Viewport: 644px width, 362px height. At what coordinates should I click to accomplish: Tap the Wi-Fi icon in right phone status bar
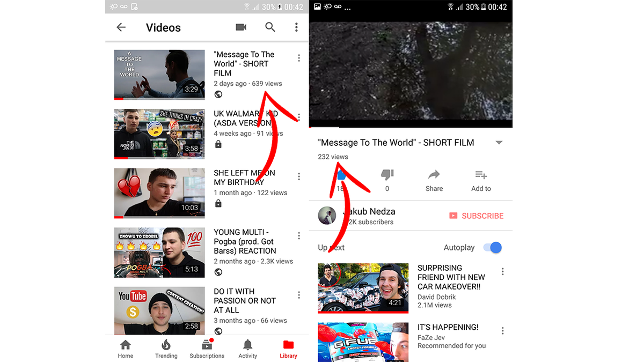(451, 7)
